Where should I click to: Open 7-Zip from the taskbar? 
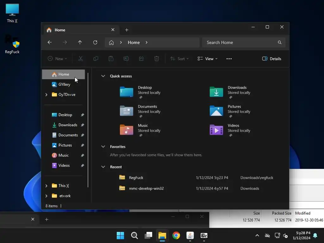tap(204, 235)
